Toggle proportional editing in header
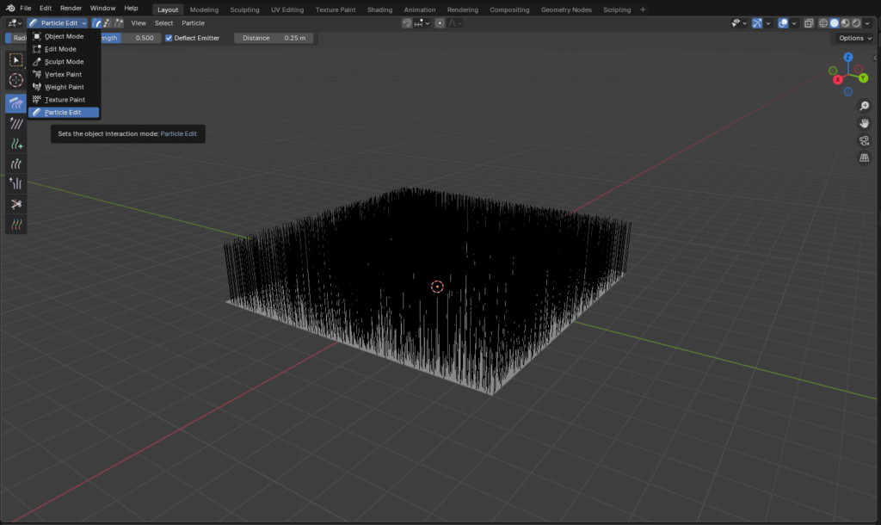 [x=440, y=23]
